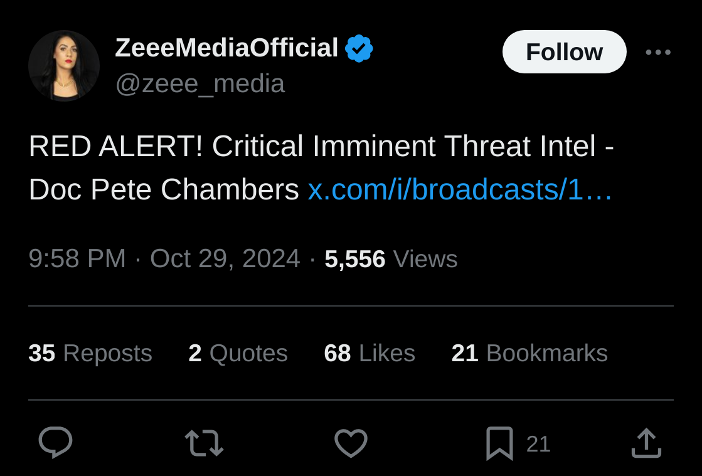The width and height of the screenshot is (702, 476).
Task: View the 5,556 Views analytics
Action: pos(391,258)
